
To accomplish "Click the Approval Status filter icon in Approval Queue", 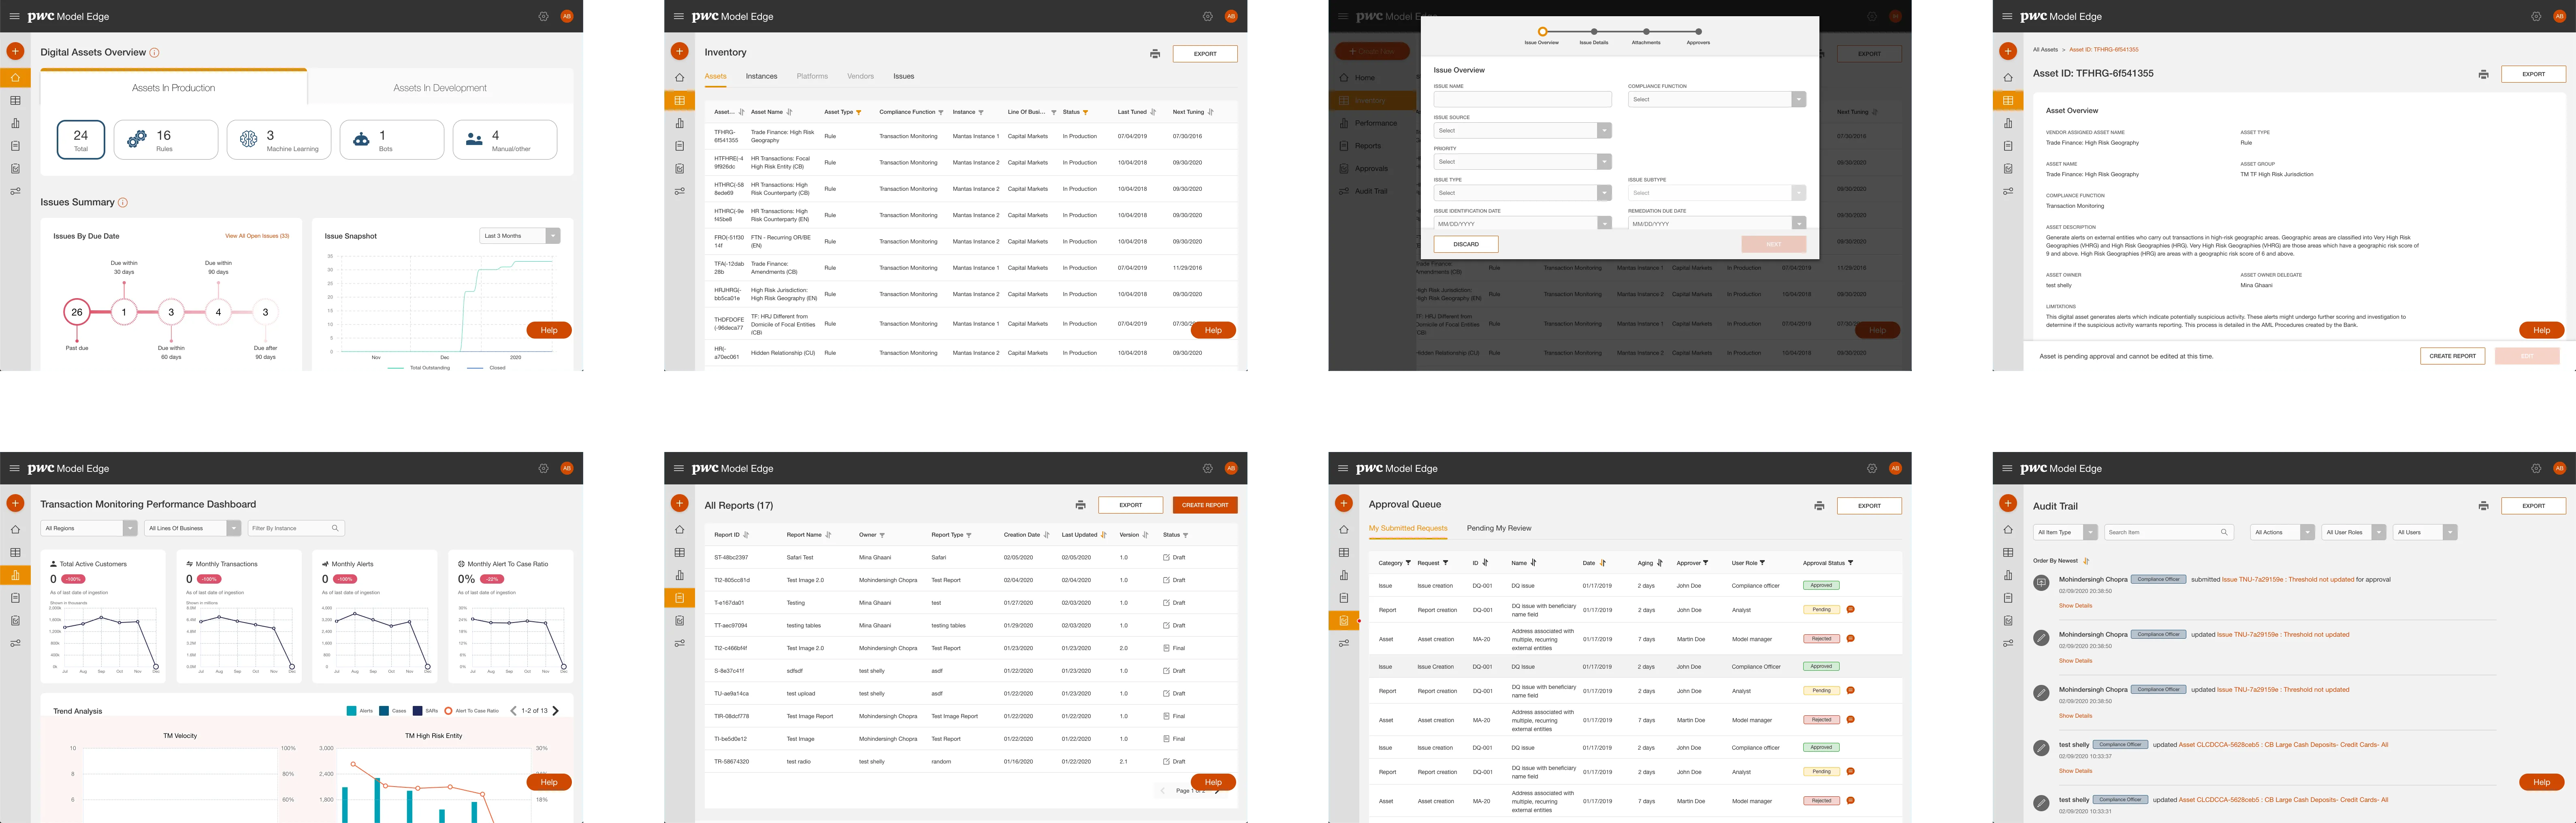I will [x=1851, y=563].
